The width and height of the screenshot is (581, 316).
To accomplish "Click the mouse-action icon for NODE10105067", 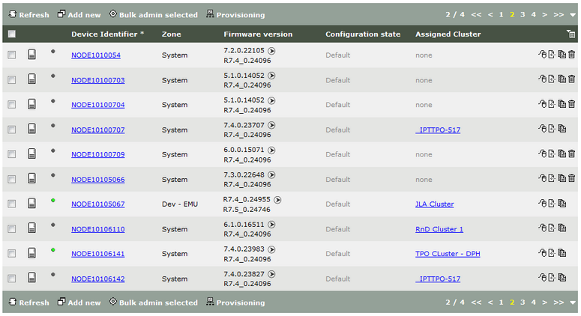I will click(x=542, y=203).
